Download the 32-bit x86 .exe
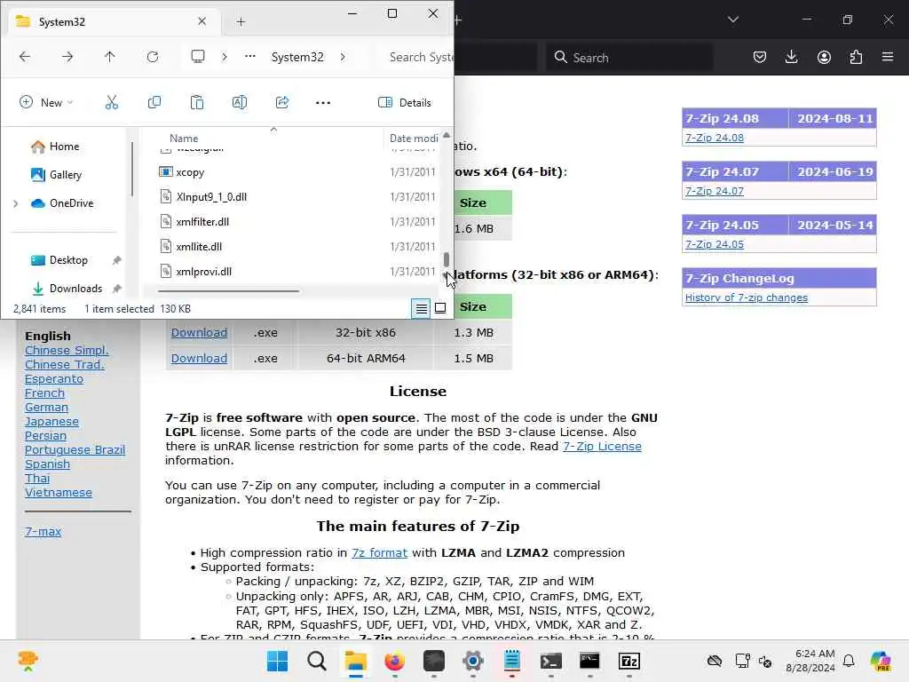The width and height of the screenshot is (909, 682). 199,333
